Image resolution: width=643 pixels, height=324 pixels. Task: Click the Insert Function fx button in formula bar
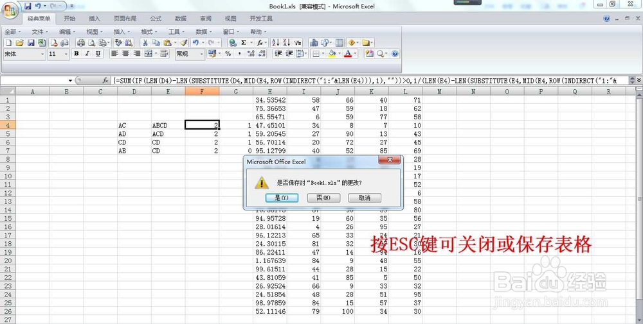[x=105, y=81]
